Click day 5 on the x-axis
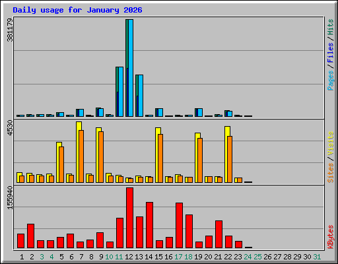 (61, 257)
